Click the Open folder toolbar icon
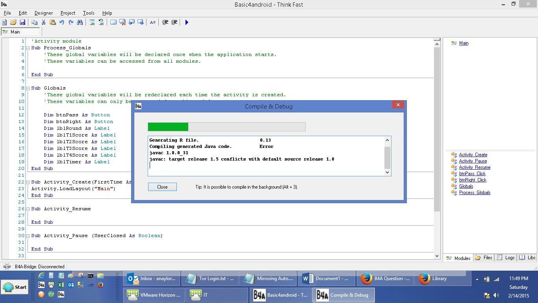Viewport: 538px width, 303px height. (x=13, y=22)
